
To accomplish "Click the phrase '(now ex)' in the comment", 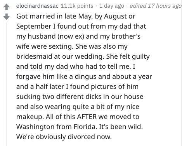I will [x=71, y=37].
